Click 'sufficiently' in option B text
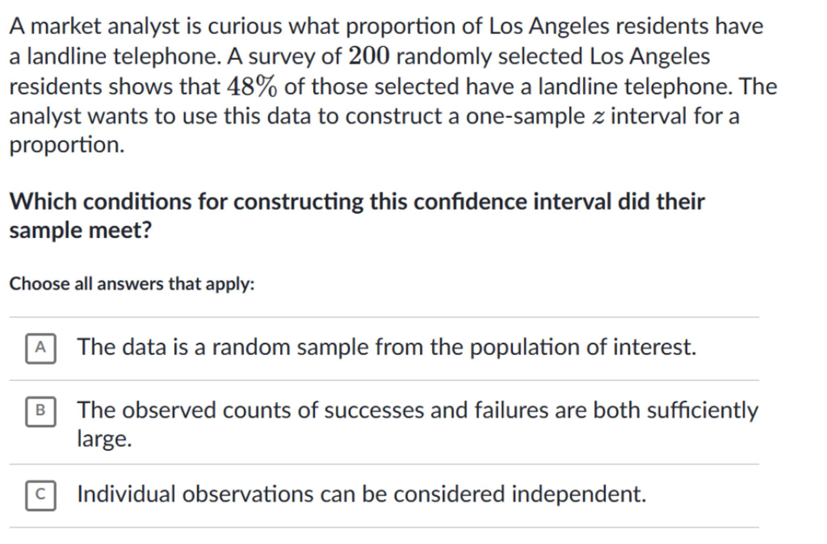The width and height of the screenshot is (827, 544). (x=702, y=411)
